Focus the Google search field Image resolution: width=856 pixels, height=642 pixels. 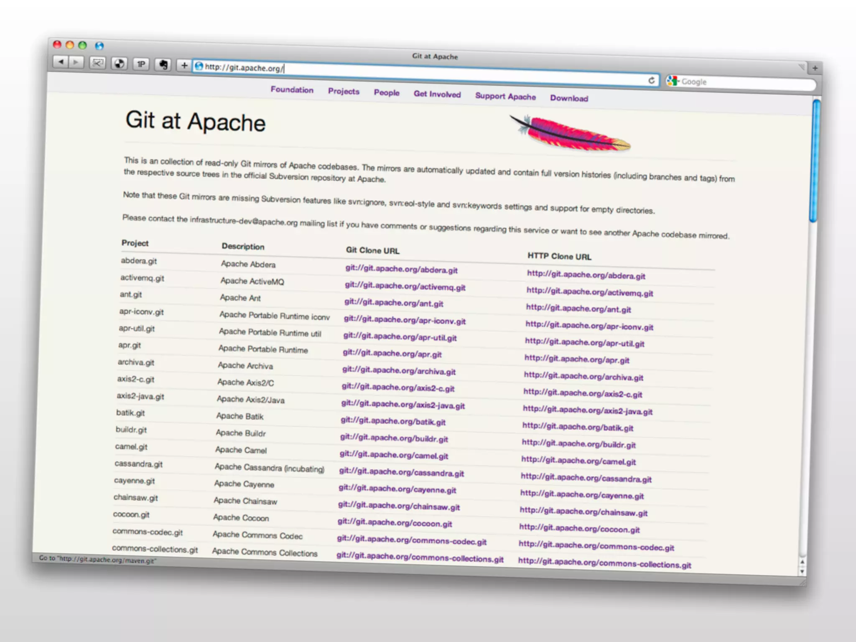[744, 83]
